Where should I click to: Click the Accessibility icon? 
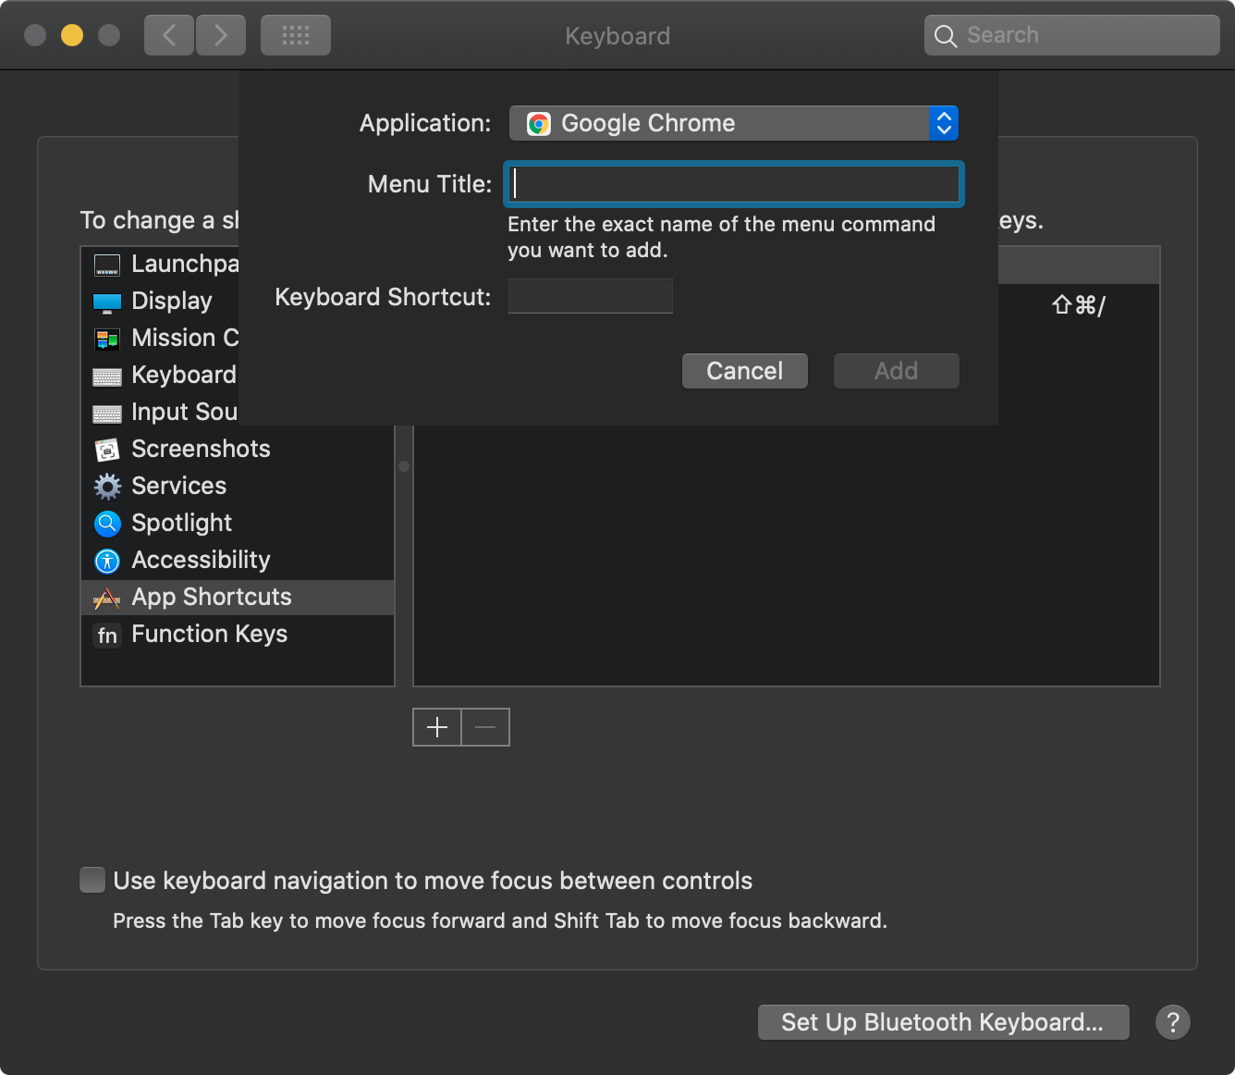pyautogui.click(x=107, y=561)
